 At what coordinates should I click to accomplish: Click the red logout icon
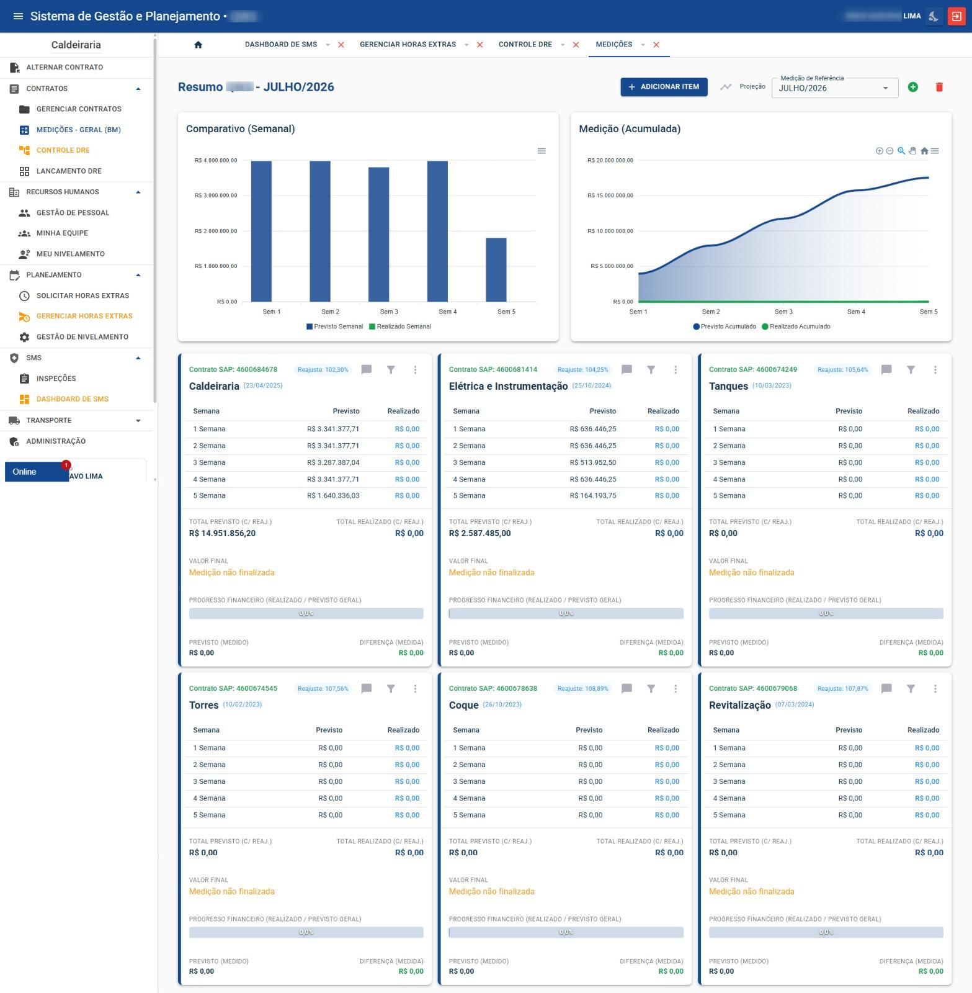click(956, 16)
